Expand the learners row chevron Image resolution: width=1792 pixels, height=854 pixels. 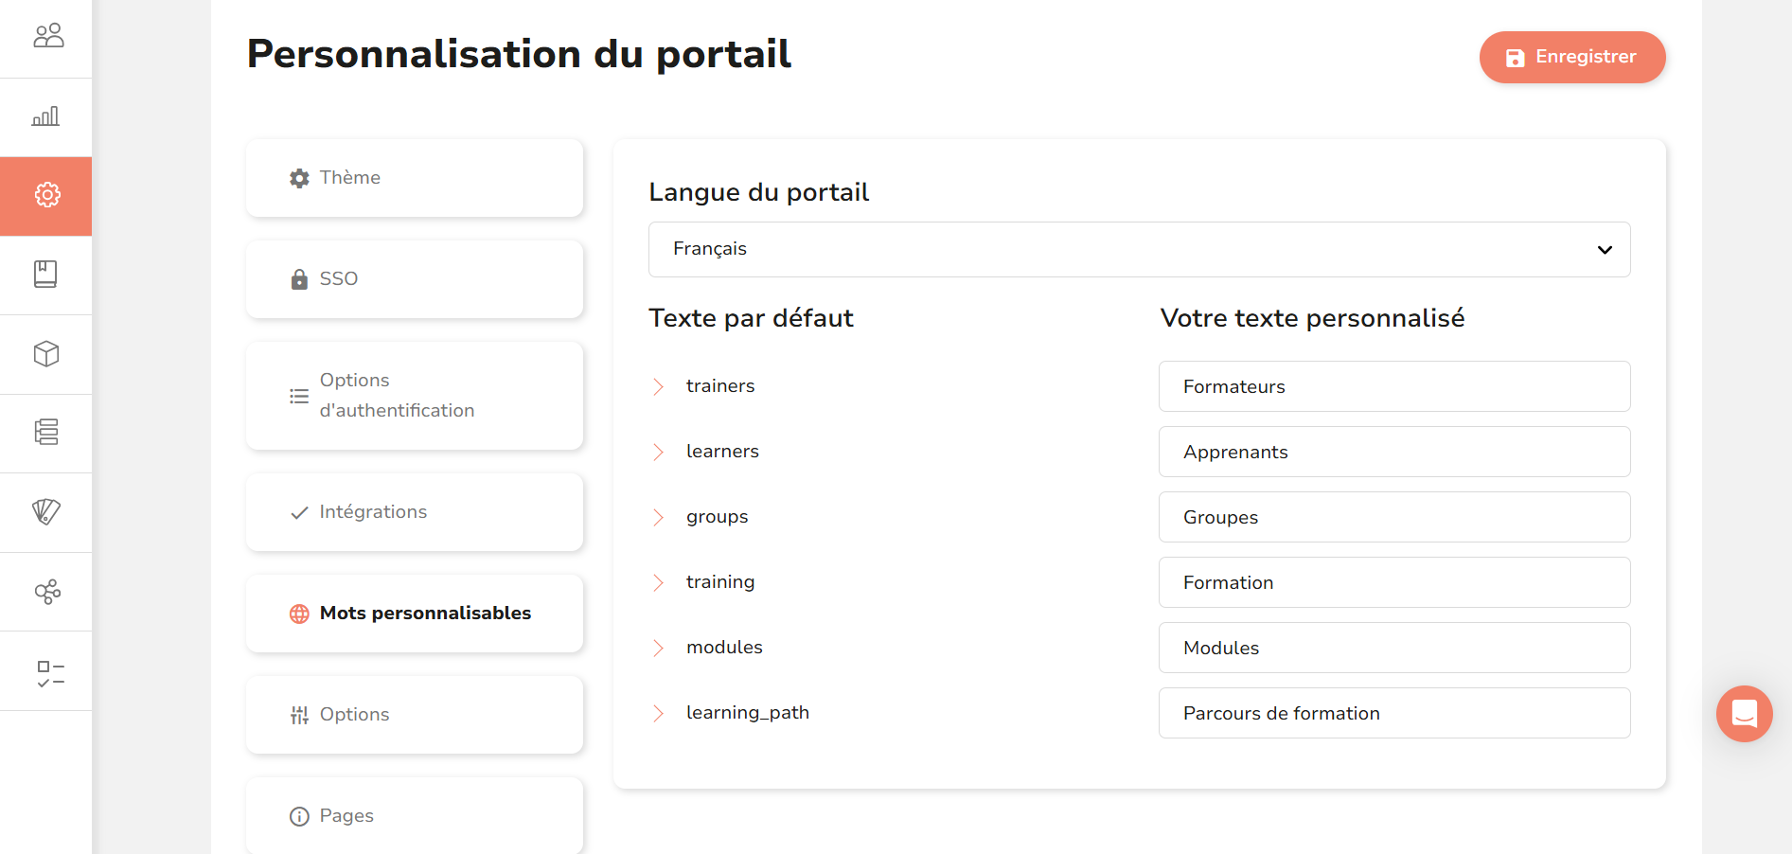(x=658, y=452)
